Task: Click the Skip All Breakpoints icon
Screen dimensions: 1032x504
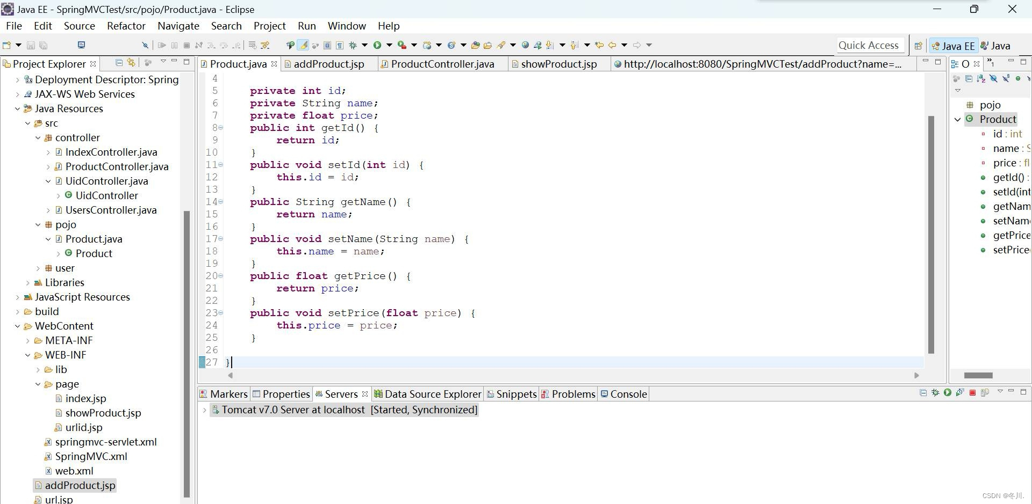Action: [x=145, y=45]
